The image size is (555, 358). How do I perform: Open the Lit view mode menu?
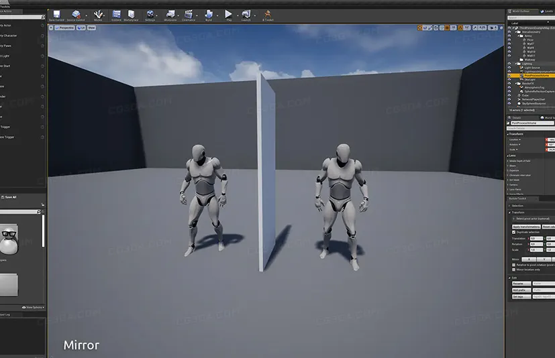tap(81, 27)
